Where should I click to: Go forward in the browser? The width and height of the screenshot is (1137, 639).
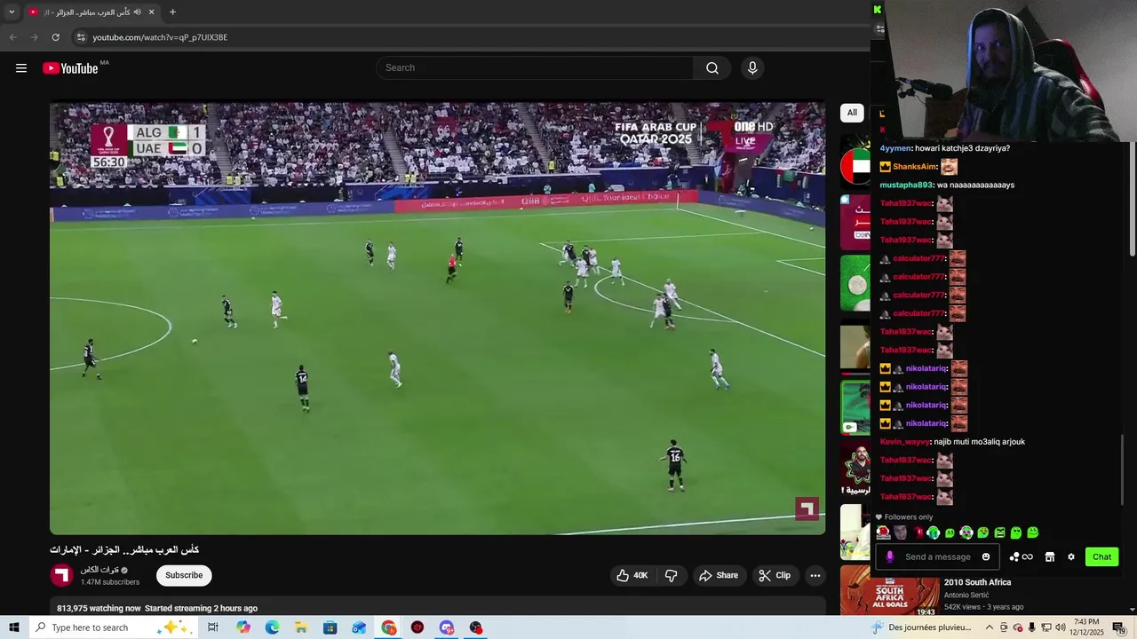point(34,37)
